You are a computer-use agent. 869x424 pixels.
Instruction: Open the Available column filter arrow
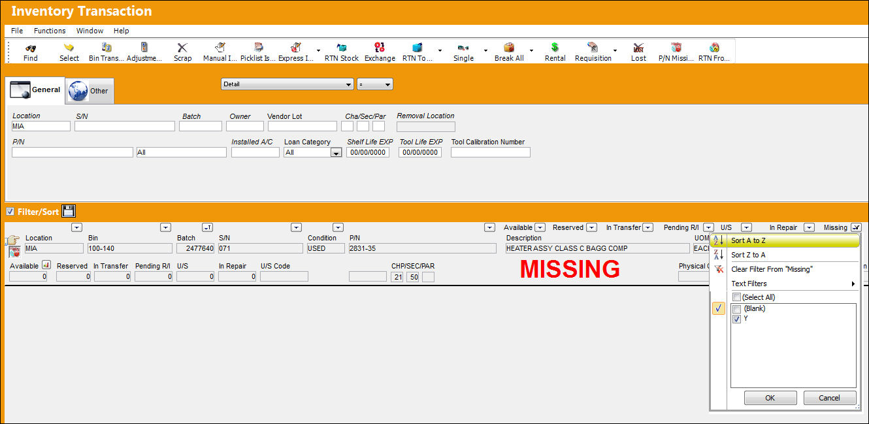540,227
